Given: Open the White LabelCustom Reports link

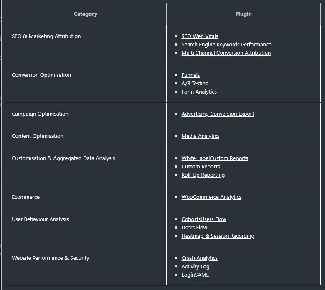Looking at the screenshot, I should (215, 158).
